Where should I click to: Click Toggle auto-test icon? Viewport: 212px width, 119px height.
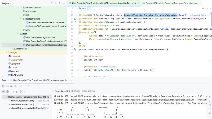11,86
